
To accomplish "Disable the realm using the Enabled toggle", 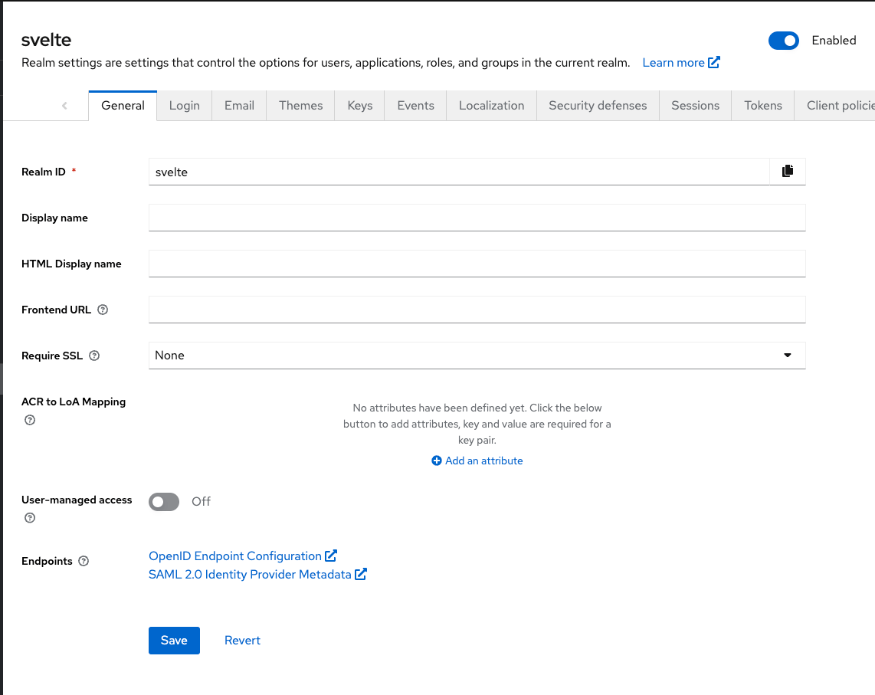I will coord(783,41).
